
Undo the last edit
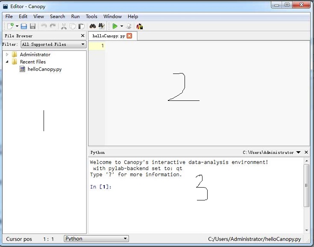(44, 26)
